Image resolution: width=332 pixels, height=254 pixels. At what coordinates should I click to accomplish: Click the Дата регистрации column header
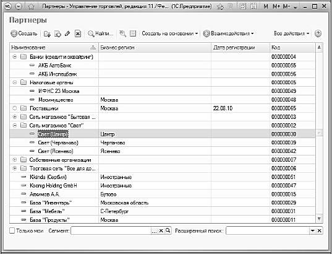[240, 48]
